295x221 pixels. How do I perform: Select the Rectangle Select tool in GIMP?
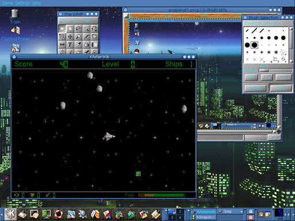tap(62, 29)
